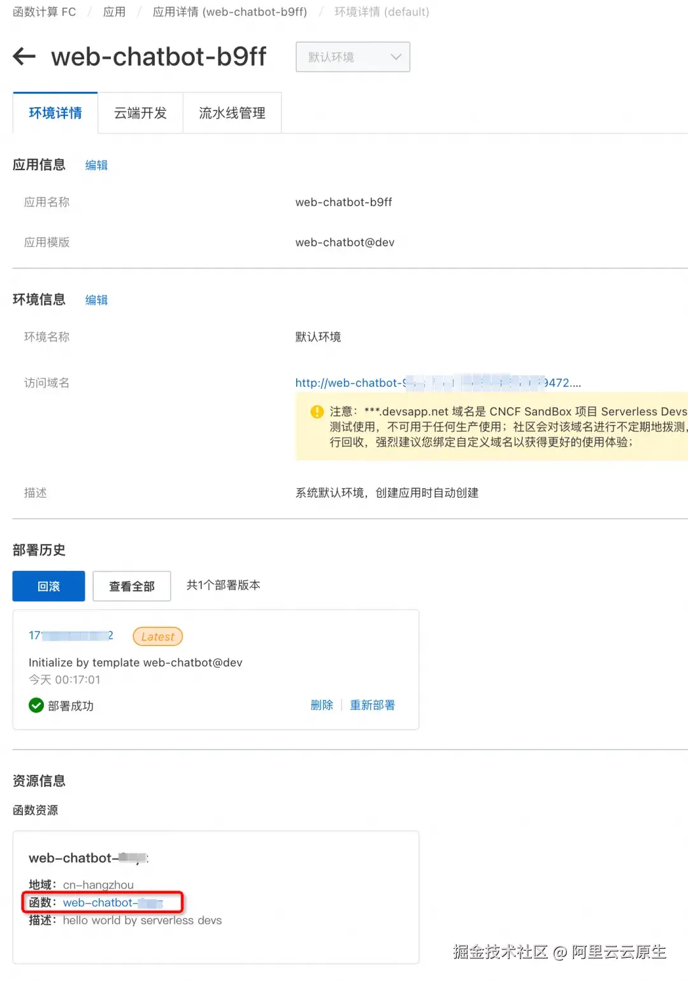Click 重新部署 to redeploy
The image size is (688, 982).
point(373,705)
